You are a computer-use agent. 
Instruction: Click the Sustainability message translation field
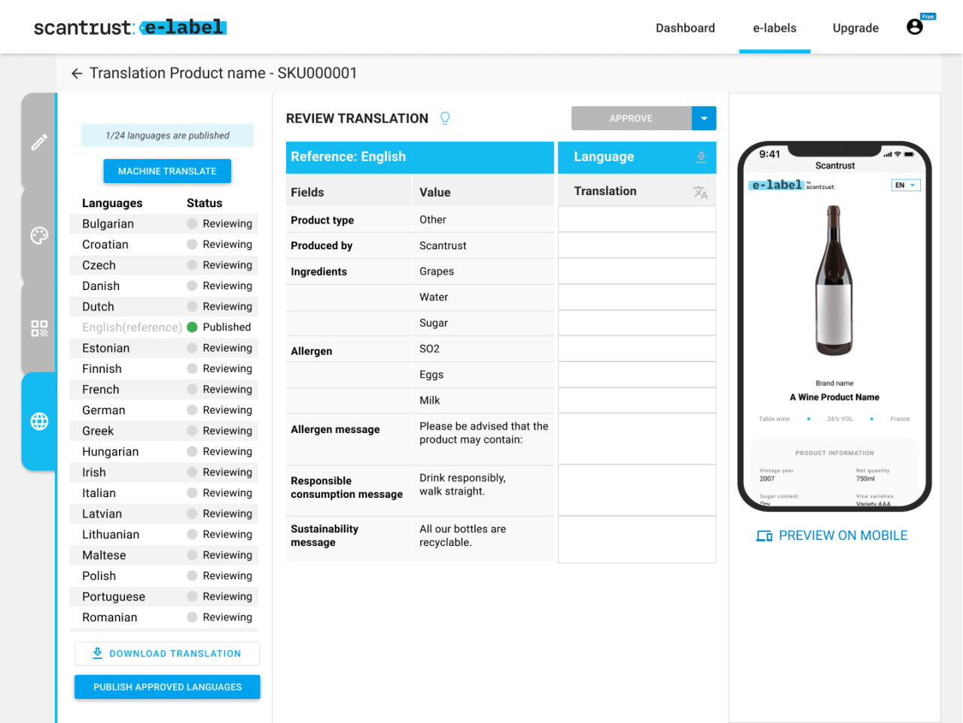[x=637, y=539]
